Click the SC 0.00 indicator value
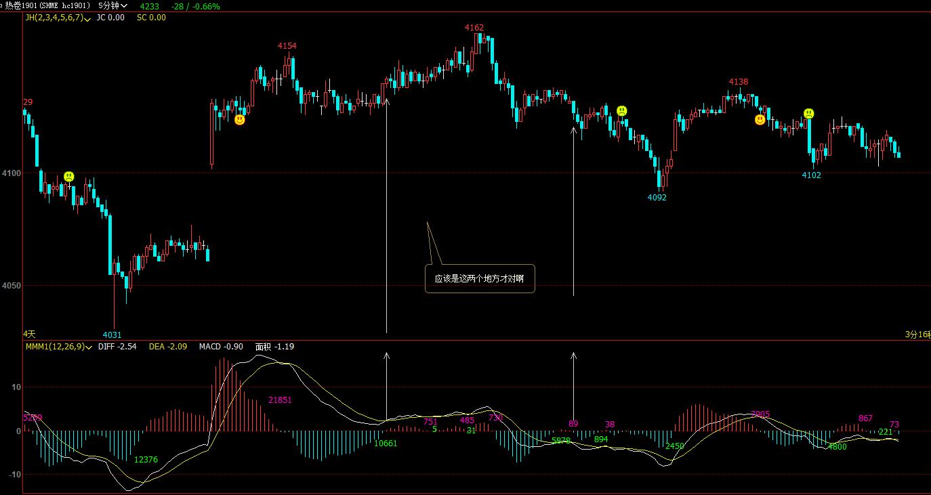This screenshot has width=931, height=495. point(151,18)
